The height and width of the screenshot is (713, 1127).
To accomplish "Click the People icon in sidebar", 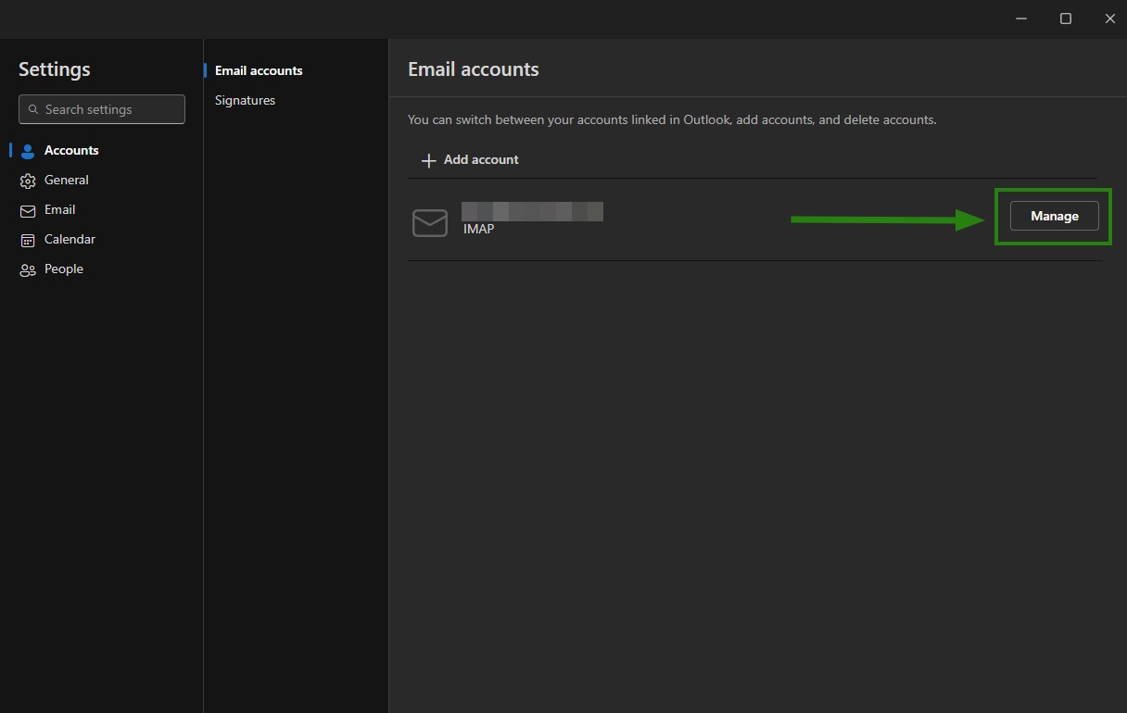I will point(28,269).
